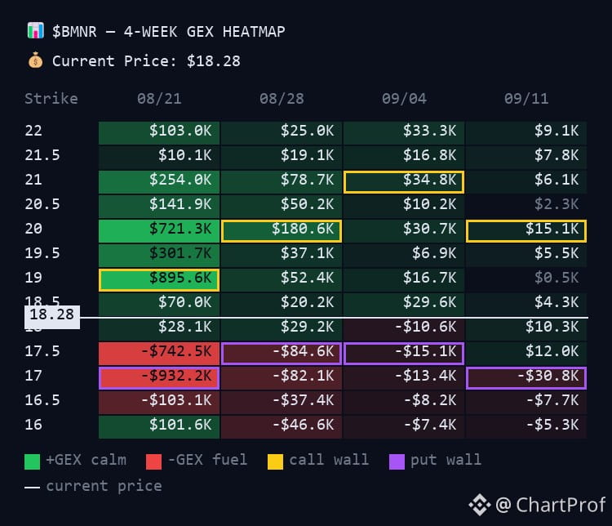Click the call wall cell $895.6K
This screenshot has height=526, width=612.
point(159,280)
